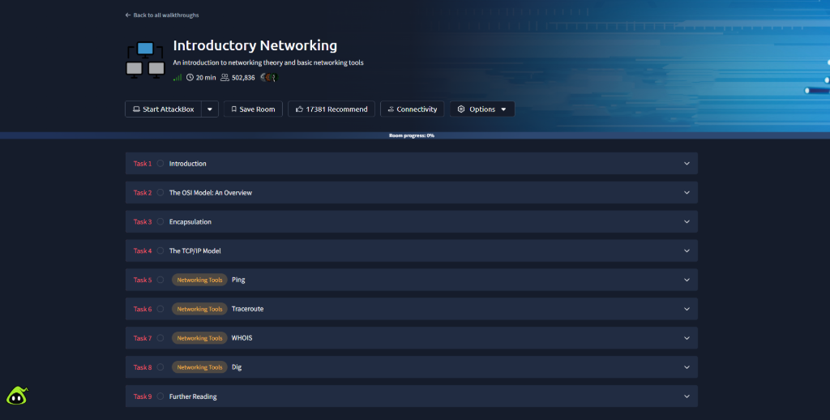Click 'The TCP/IP Model' task title
Image resolution: width=830 pixels, height=420 pixels.
pos(195,251)
